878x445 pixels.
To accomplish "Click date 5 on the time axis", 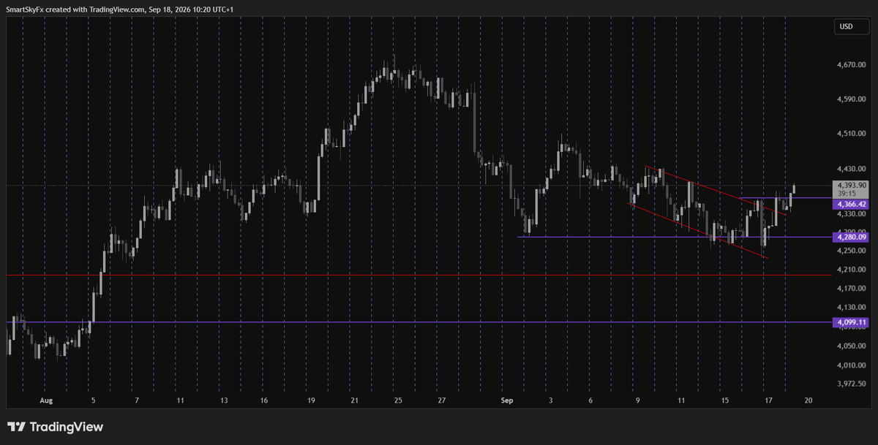I will tap(92, 401).
